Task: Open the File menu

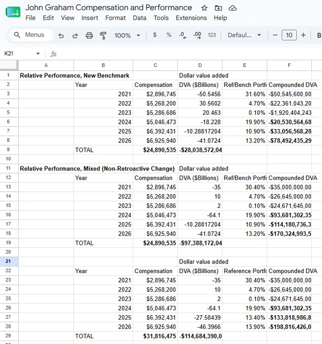Action: [x=30, y=18]
